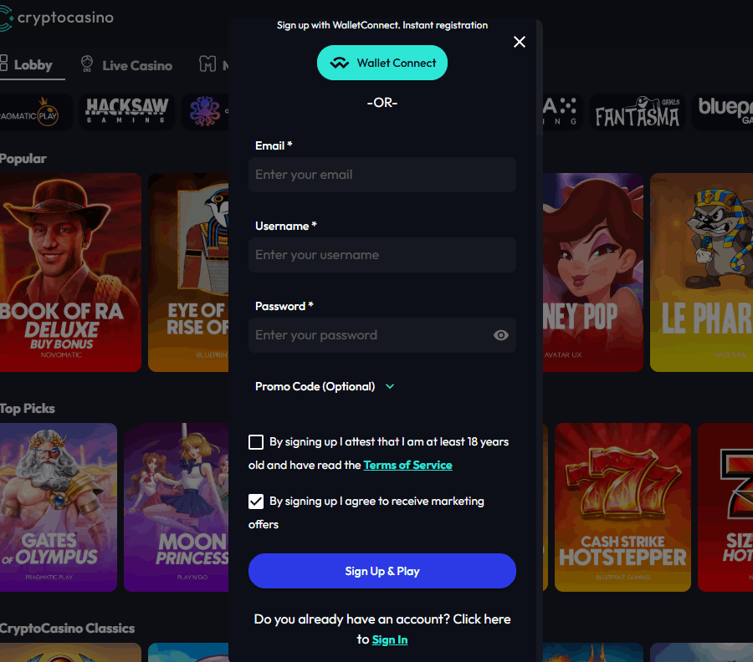The height and width of the screenshot is (662, 753).
Task: Click the cryptocasino logo
Action: click(x=57, y=18)
